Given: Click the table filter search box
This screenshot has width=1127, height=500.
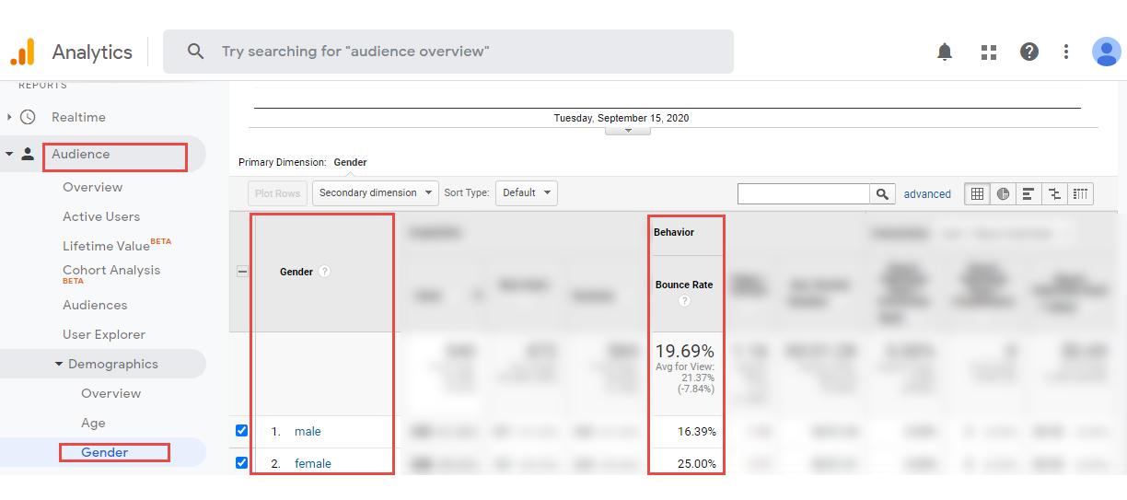Looking at the screenshot, I should pos(804,193).
